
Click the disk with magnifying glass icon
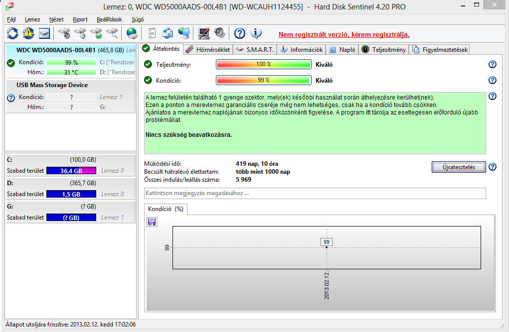(112, 33)
